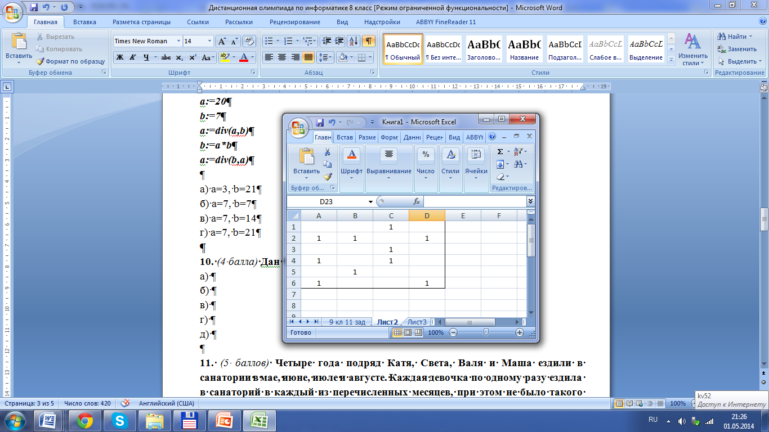Image resolution: width=769 pixels, height=432 pixels.
Task: Click Excel zoom slider handle
Action: 486,332
